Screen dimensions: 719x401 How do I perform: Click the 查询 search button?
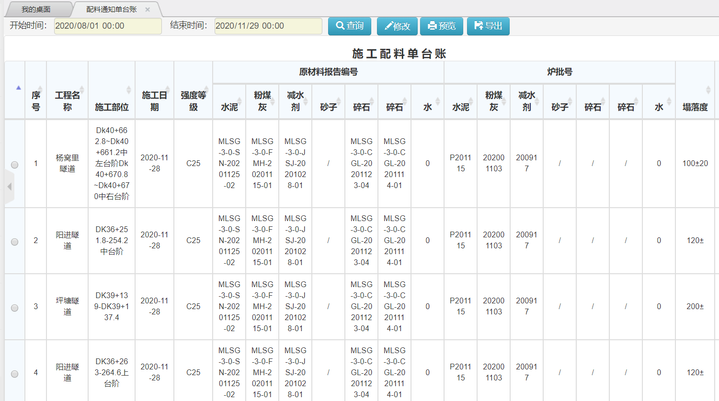click(x=350, y=26)
